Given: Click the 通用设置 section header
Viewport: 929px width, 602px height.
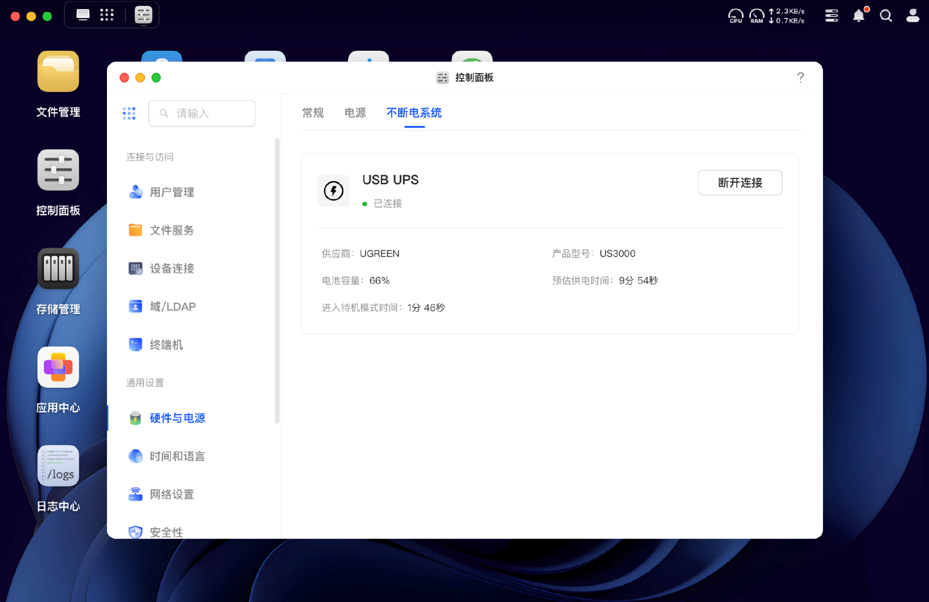Looking at the screenshot, I should click(x=145, y=382).
